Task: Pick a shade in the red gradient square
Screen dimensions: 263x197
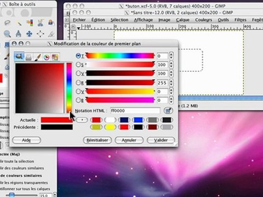Action: click(x=39, y=88)
